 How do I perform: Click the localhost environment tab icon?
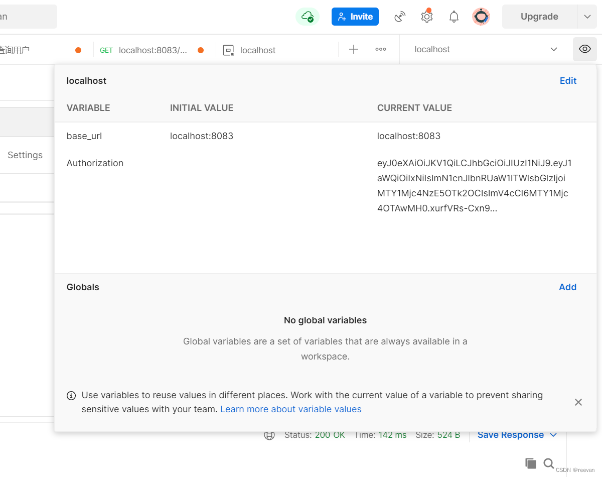(228, 50)
